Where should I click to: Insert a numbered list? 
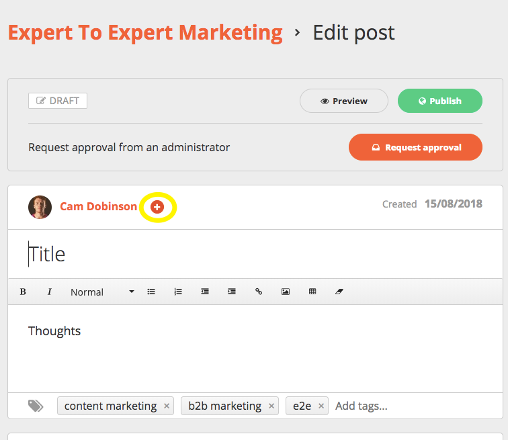[178, 292]
